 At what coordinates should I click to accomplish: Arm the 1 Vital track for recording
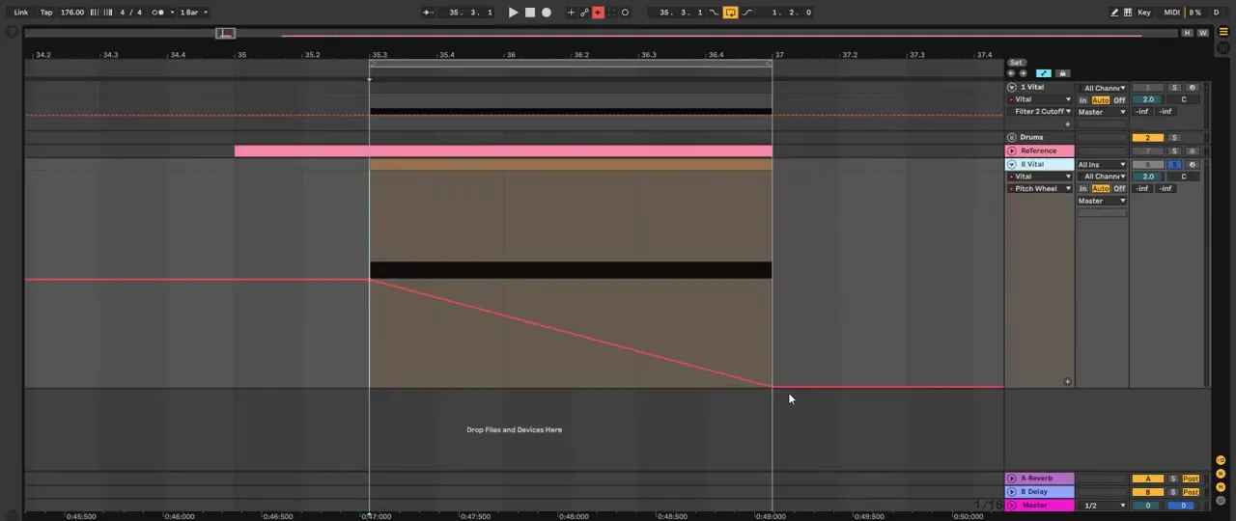[x=1192, y=88]
